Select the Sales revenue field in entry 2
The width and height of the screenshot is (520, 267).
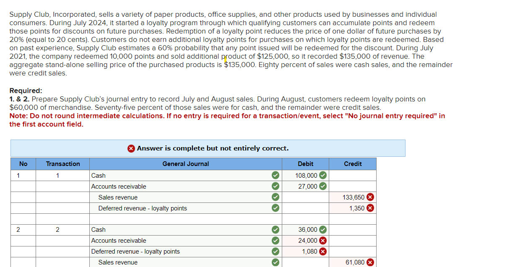(x=185, y=262)
